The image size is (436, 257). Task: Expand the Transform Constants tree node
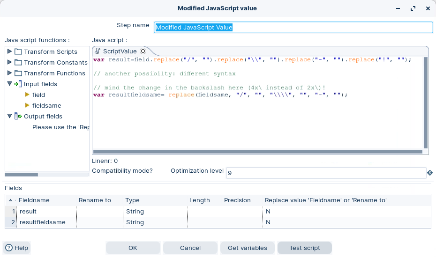click(9, 62)
